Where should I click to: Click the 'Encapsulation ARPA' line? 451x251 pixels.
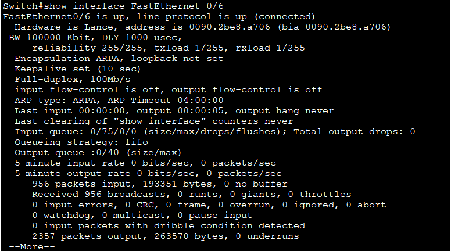point(119,58)
